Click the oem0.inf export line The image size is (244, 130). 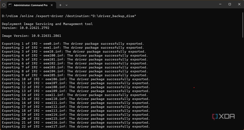click(73, 44)
